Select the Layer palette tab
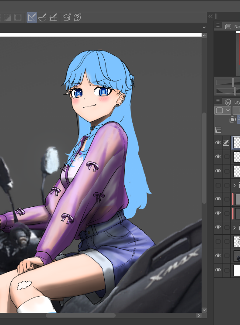 click(232, 102)
